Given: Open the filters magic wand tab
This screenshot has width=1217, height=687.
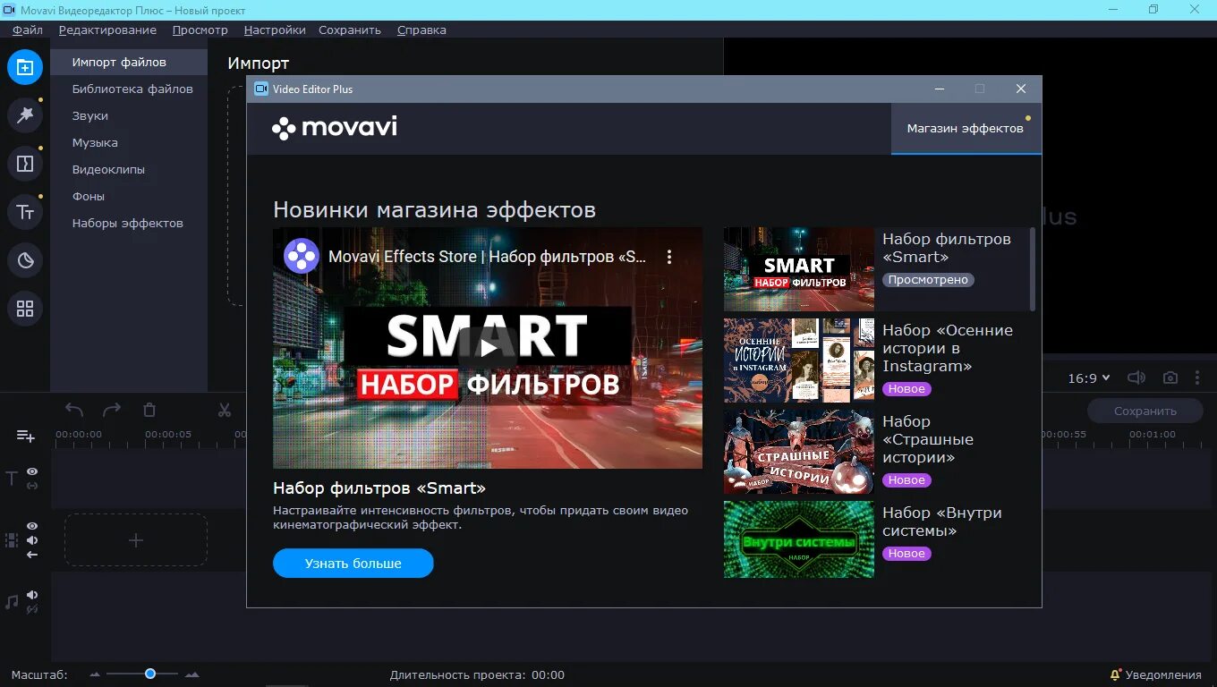Looking at the screenshot, I should pos(25,114).
